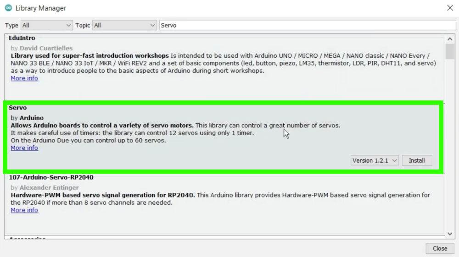The image size is (459, 257).
Task: Install the Servo library
Action: pyautogui.click(x=417, y=161)
